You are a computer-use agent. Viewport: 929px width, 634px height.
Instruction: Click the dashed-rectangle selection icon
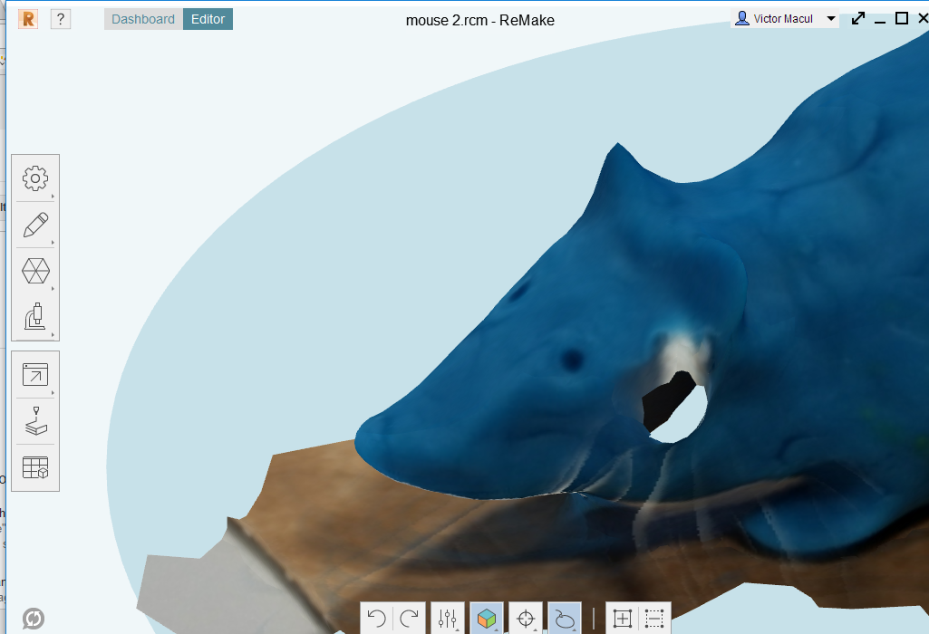(654, 619)
